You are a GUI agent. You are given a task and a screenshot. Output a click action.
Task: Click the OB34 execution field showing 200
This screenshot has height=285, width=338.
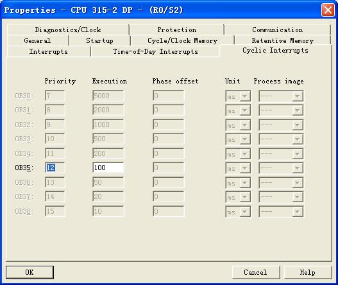point(108,153)
